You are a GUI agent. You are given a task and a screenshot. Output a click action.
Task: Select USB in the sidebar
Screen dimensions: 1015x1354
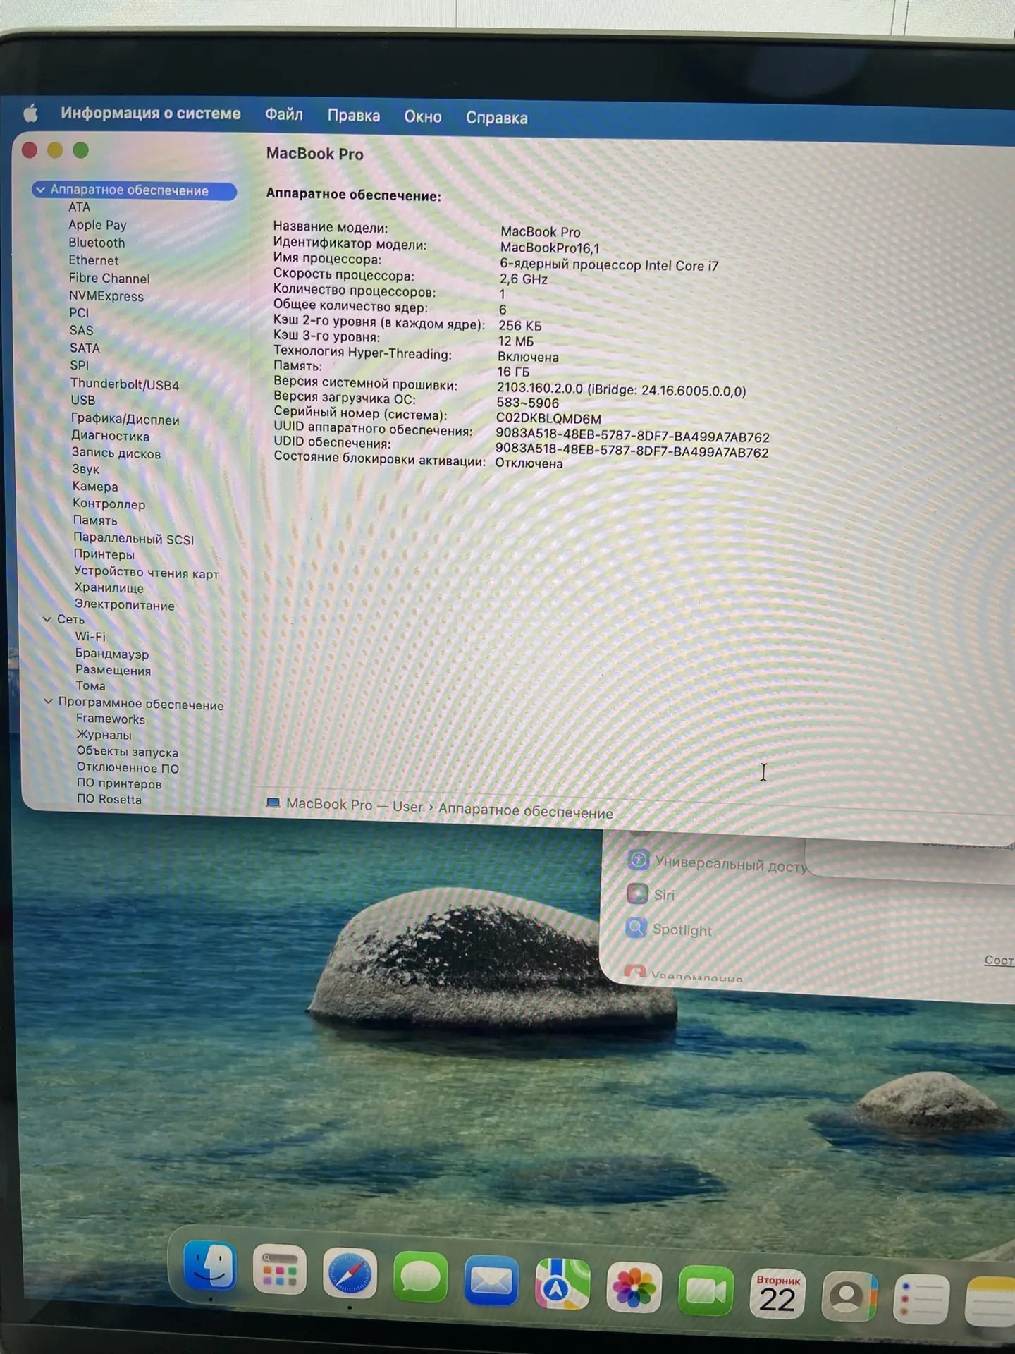(82, 400)
